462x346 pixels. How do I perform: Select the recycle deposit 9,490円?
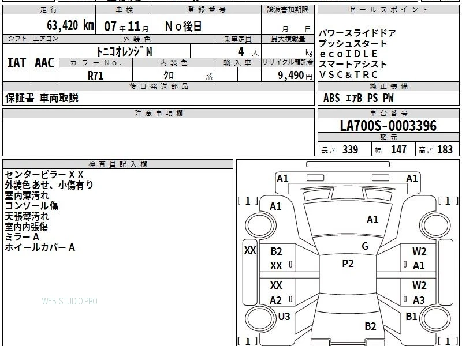point(295,76)
